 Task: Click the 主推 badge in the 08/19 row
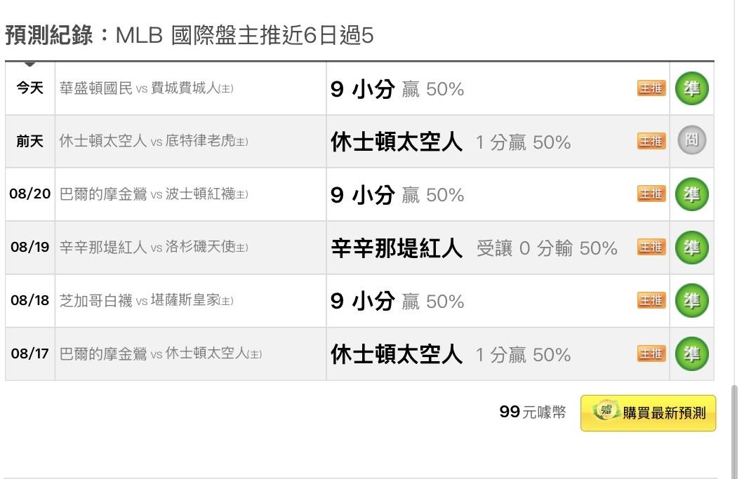(x=651, y=247)
